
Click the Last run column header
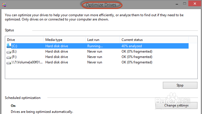pos(102,40)
